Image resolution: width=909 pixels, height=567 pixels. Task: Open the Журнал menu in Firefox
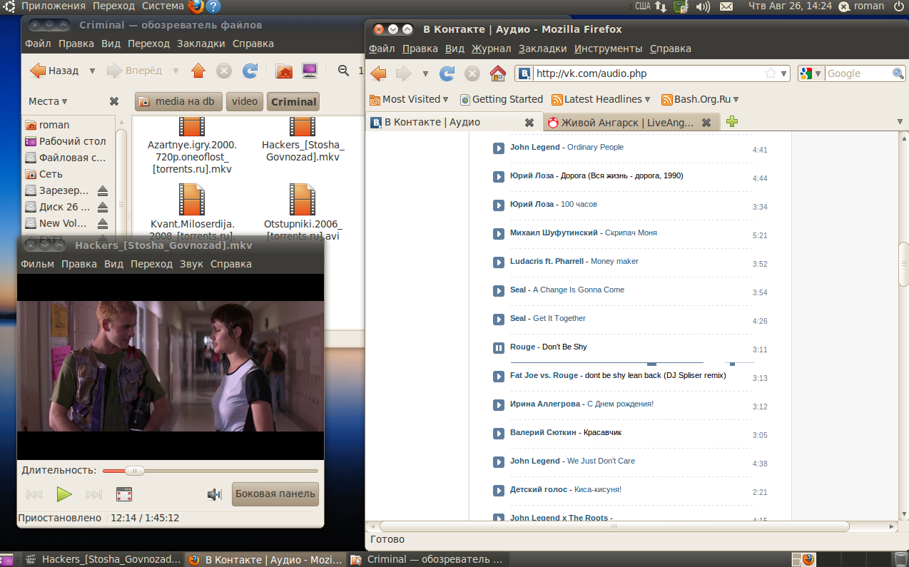point(491,48)
